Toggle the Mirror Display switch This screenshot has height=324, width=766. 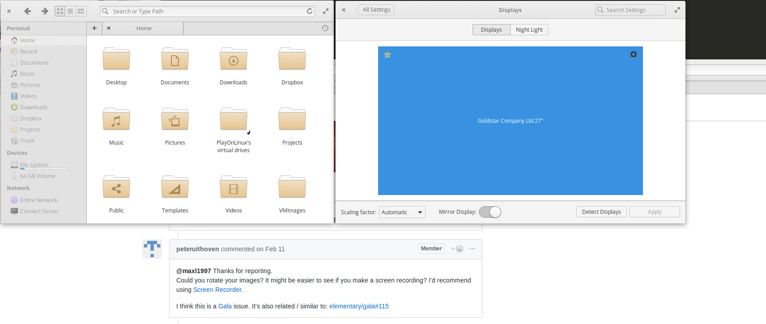point(490,212)
